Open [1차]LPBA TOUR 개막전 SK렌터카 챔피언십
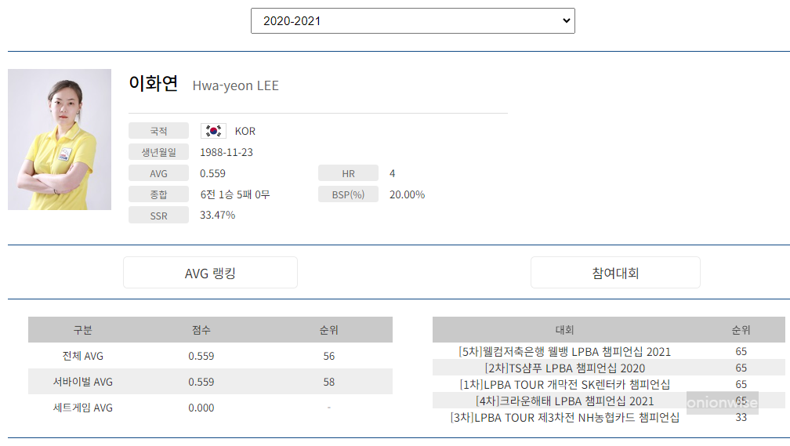 coord(565,385)
